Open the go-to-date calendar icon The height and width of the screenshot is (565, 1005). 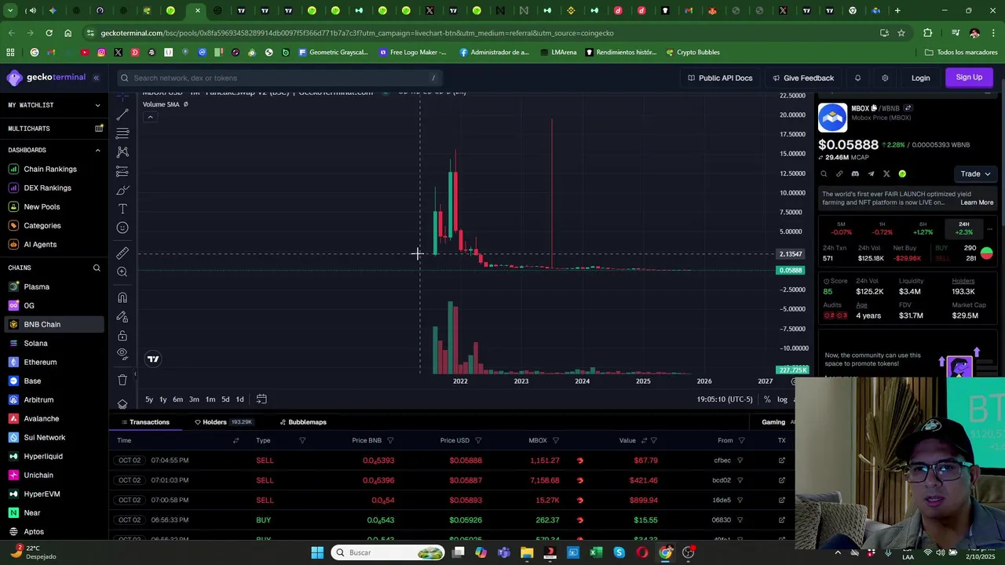point(261,399)
